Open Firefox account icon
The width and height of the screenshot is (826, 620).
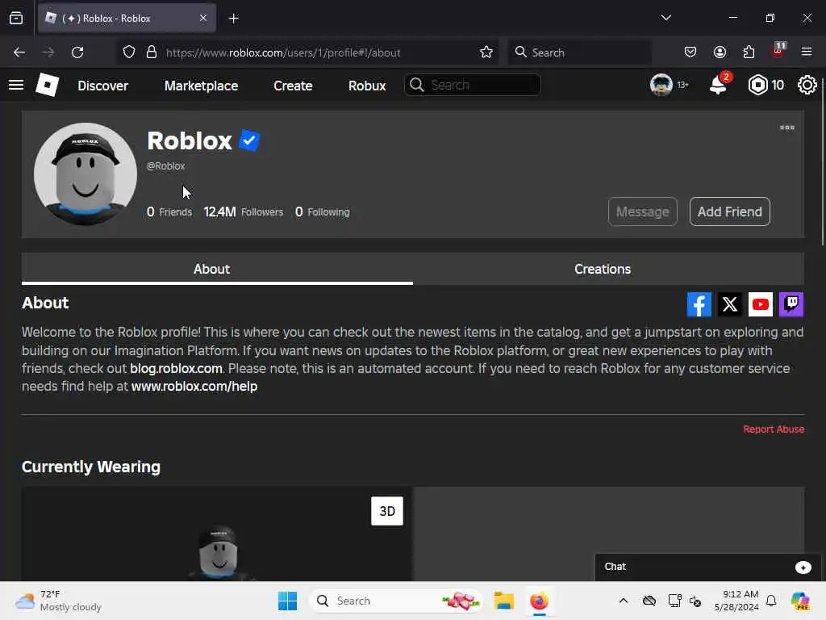[x=720, y=52]
